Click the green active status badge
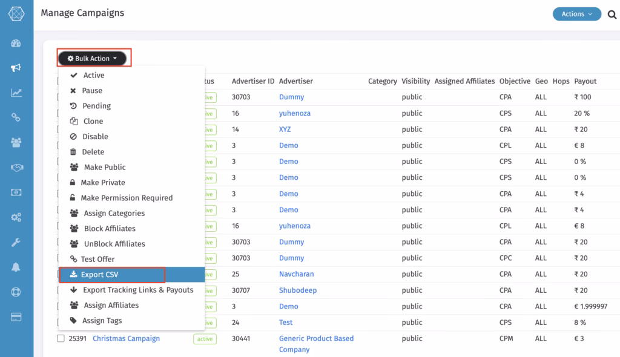Image resolution: width=620 pixels, height=357 pixels. coord(204,339)
